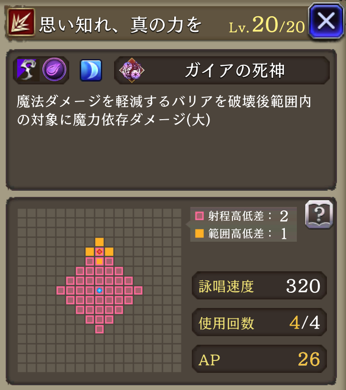The image size is (346, 390).
Task: Click the blue caster position tile
Action: pos(99,290)
